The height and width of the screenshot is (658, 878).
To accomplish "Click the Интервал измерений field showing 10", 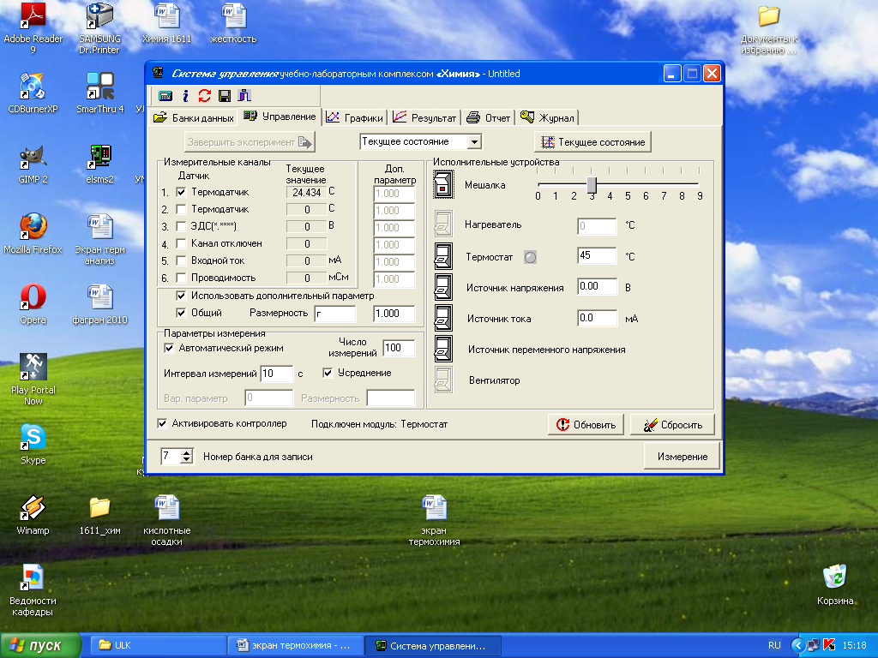I will click(x=277, y=374).
